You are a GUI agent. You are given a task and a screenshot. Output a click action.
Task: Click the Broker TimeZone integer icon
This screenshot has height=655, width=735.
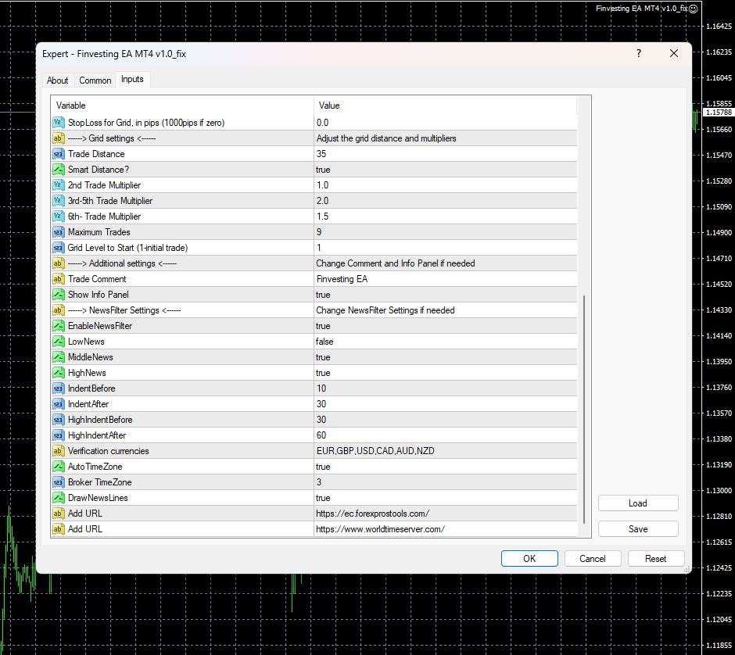click(x=58, y=482)
